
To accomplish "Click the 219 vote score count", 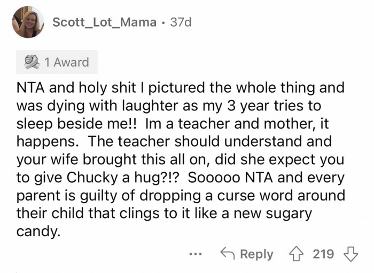I will (x=323, y=254).
